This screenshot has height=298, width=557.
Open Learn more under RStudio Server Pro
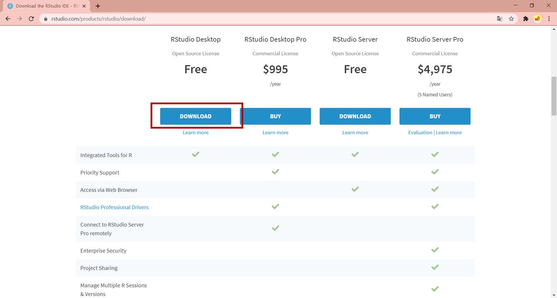click(449, 132)
